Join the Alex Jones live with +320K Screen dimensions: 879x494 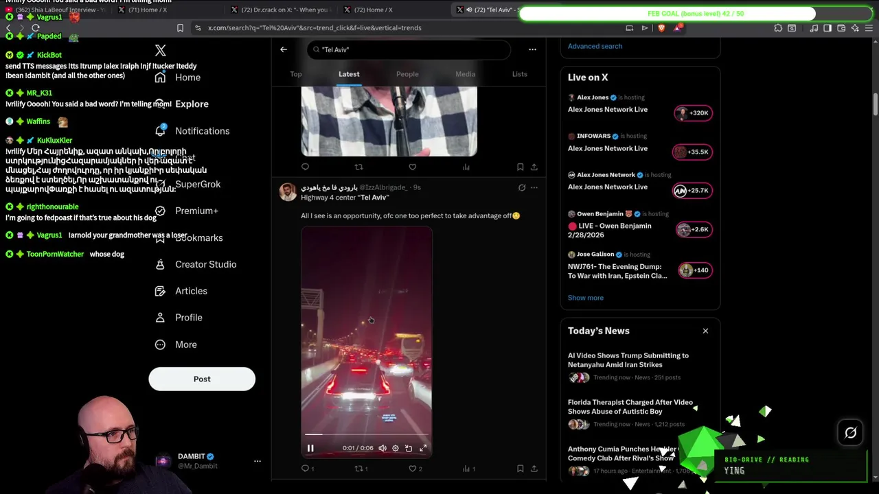(x=694, y=113)
